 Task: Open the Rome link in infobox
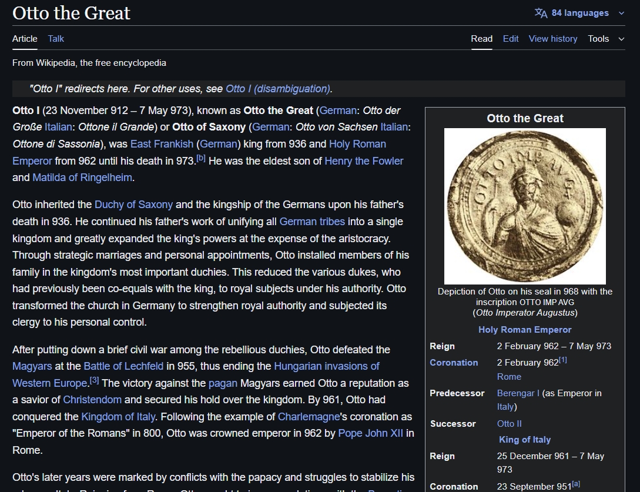[509, 377]
